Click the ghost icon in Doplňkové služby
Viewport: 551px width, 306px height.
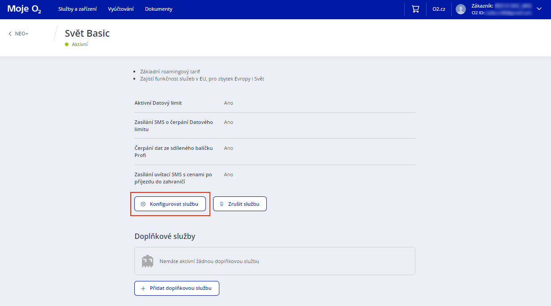tap(147, 261)
